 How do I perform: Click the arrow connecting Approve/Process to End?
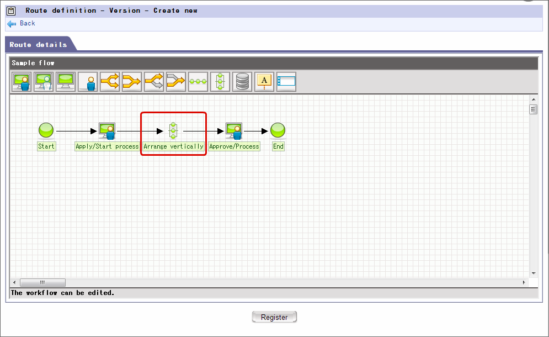pos(256,131)
